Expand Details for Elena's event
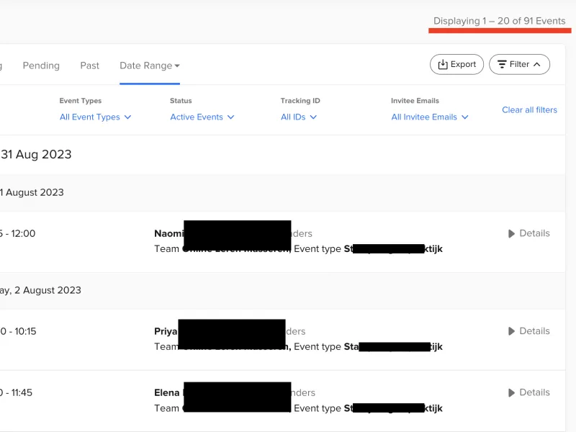The height and width of the screenshot is (432, 576). pos(528,392)
